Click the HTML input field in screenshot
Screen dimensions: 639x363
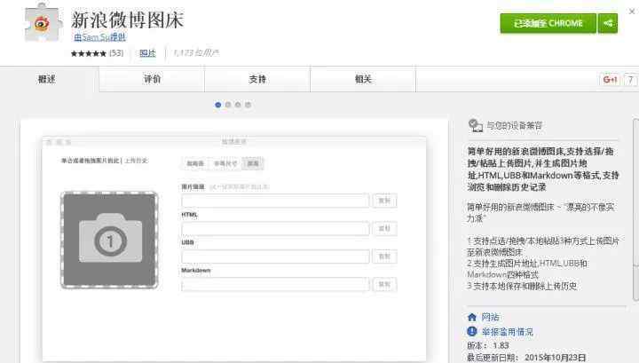(x=275, y=229)
